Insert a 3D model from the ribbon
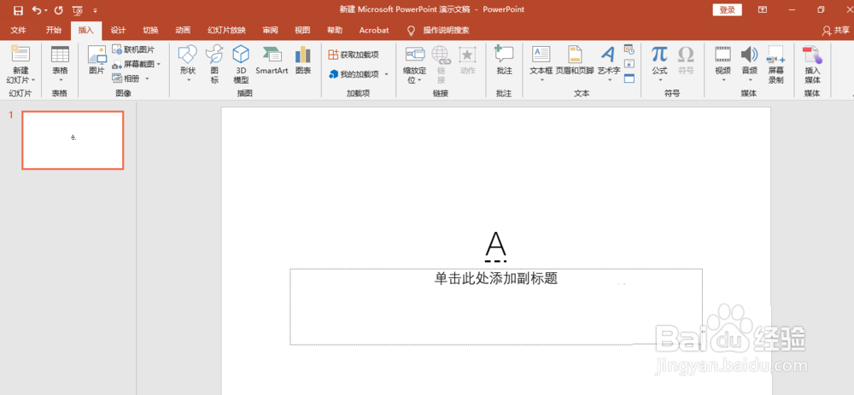This screenshot has width=854, height=395. click(241, 64)
